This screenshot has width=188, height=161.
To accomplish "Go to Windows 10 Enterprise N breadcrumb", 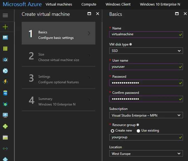I will [x=160, y=4].
